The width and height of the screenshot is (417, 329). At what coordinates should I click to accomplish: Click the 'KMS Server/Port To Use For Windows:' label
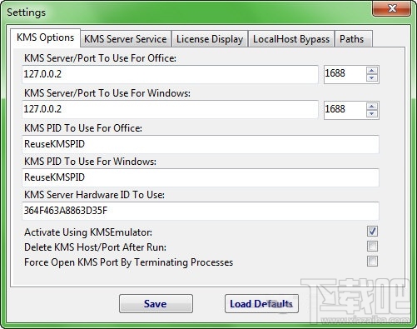point(107,93)
